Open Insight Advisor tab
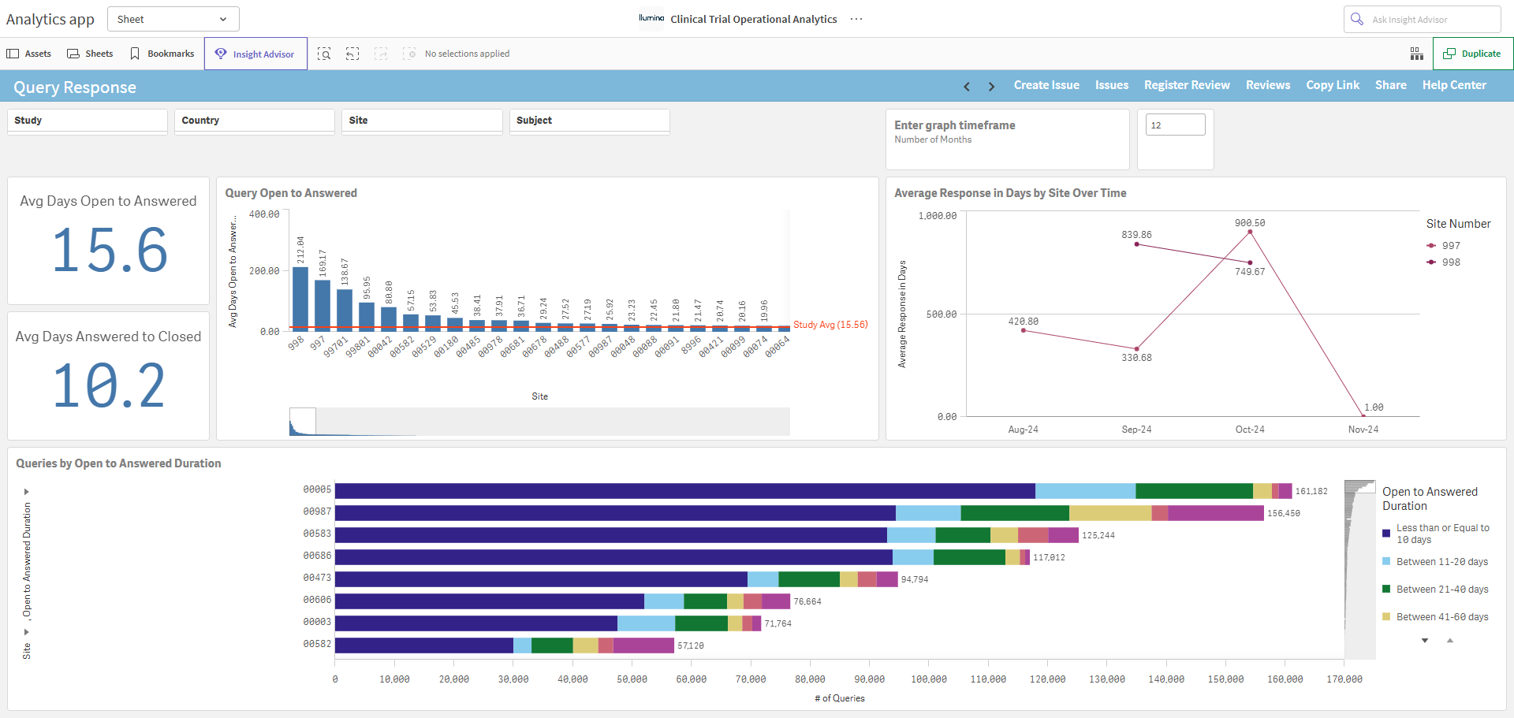This screenshot has width=1514, height=718. click(x=255, y=54)
